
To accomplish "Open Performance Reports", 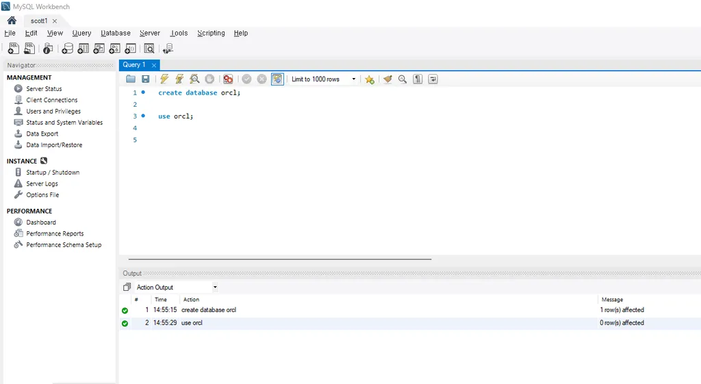I will (55, 233).
